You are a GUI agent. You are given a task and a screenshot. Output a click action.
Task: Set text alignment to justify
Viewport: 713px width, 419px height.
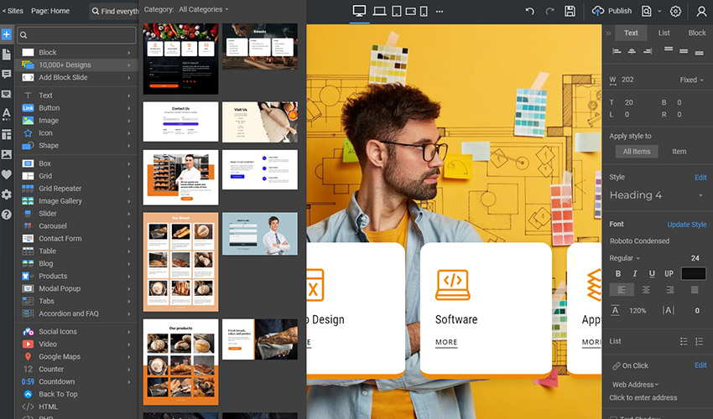pyautogui.click(x=695, y=290)
